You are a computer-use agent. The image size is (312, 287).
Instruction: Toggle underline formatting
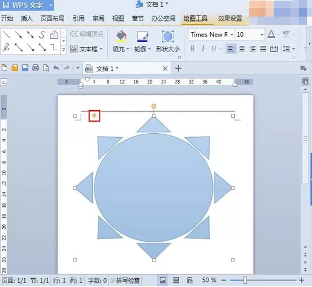(x=214, y=49)
